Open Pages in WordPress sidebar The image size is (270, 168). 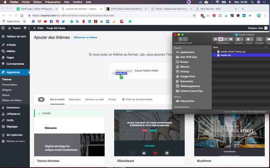click(x=15, y=57)
